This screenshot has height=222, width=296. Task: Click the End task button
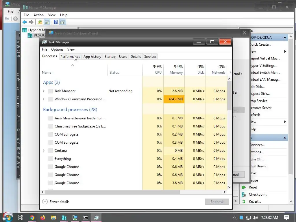tap(217, 201)
